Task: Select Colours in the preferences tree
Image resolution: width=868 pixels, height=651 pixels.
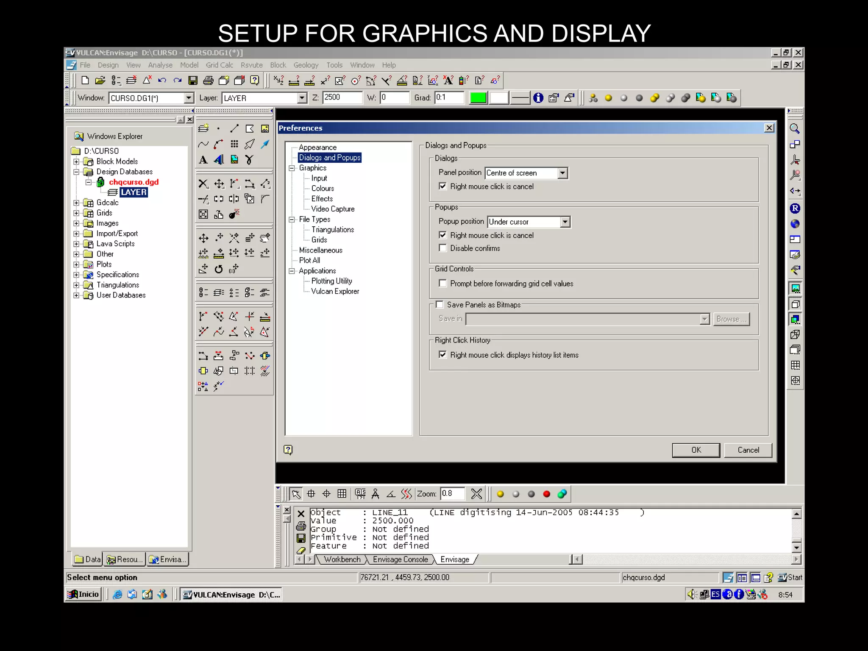Action: pyautogui.click(x=323, y=189)
